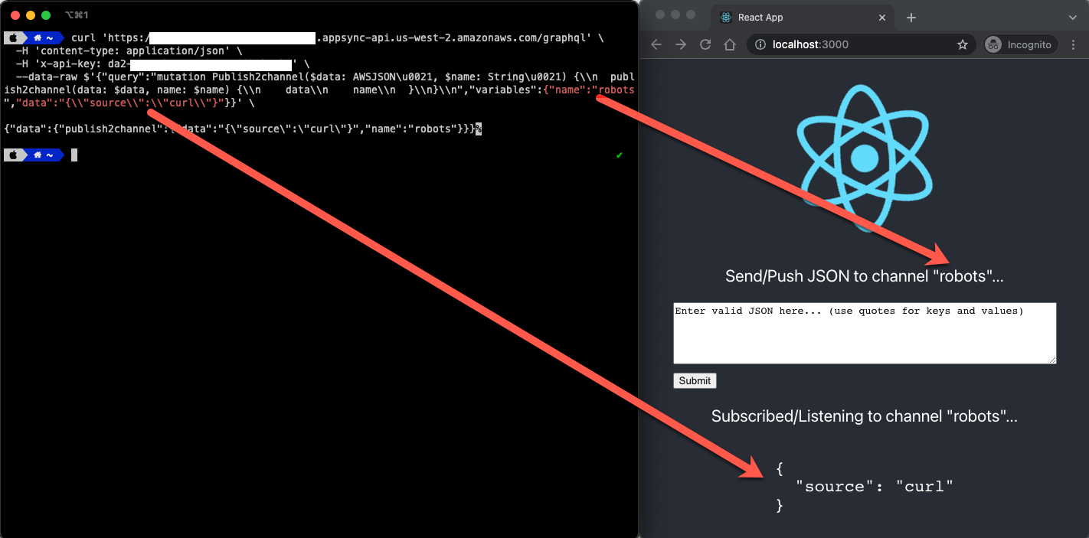Click the Subscribed/Listening to channel heading

(864, 416)
